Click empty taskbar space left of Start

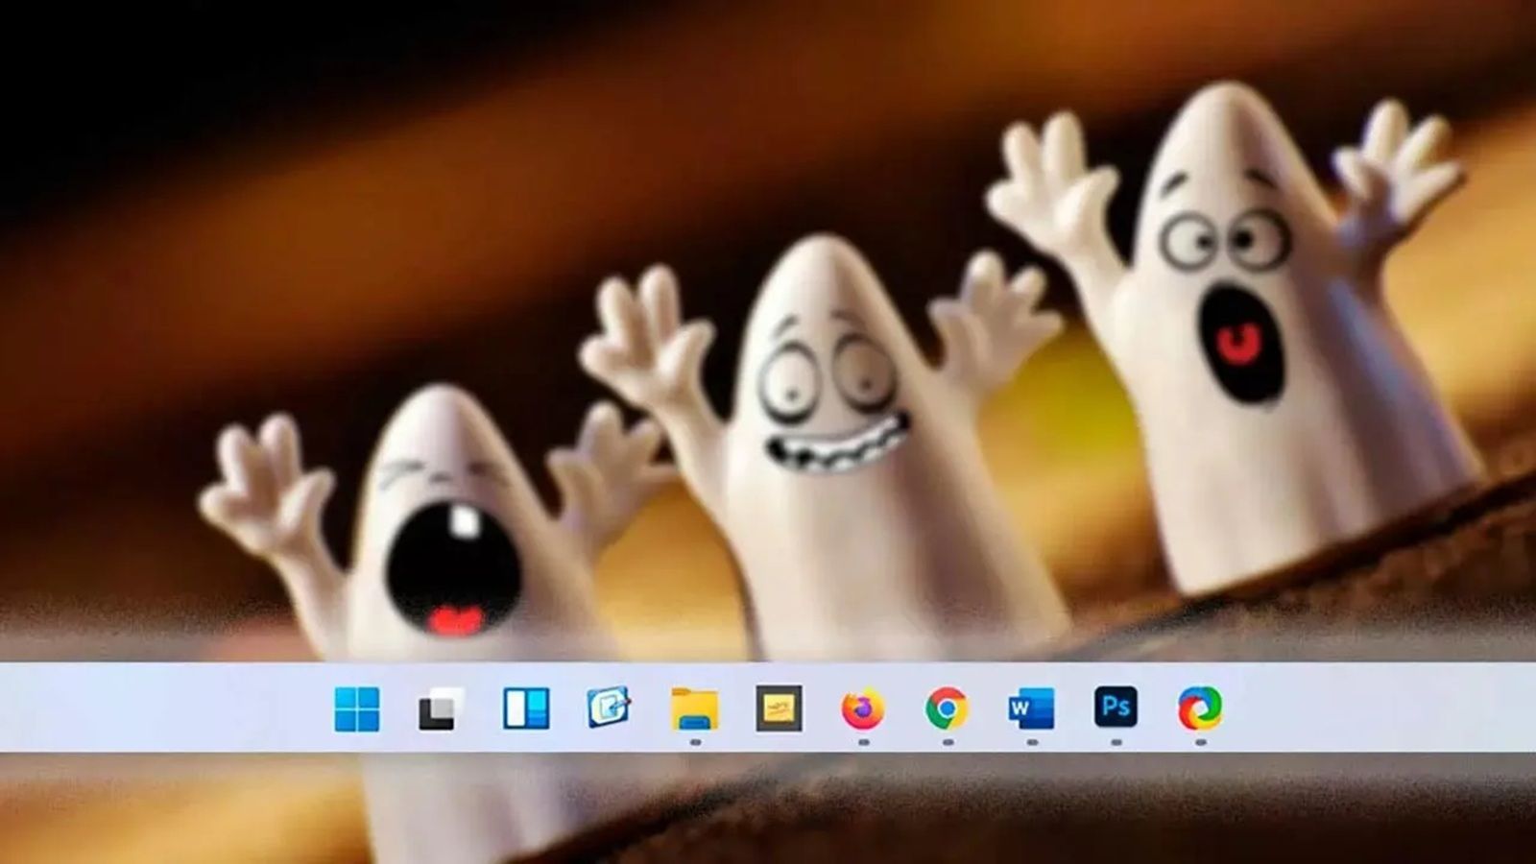click(x=163, y=708)
